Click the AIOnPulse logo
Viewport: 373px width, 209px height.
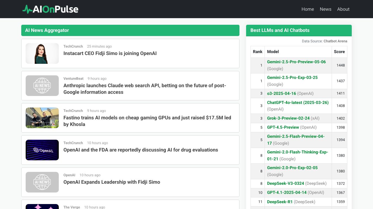pos(50,9)
